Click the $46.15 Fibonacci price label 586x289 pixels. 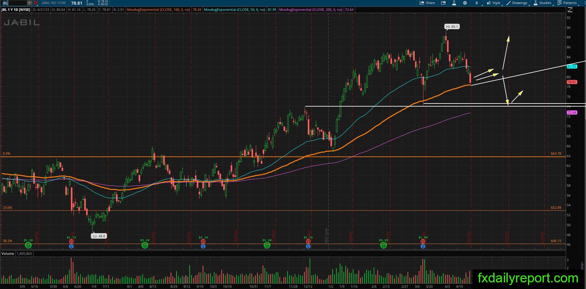[556, 241]
